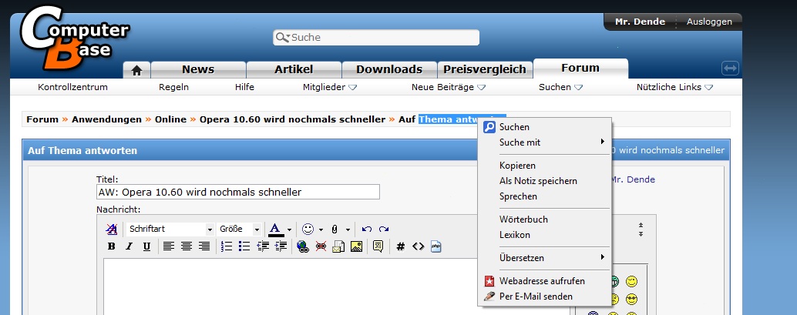Viewport: 797px width, 315px height.
Task: Insert a bulleted list
Action: click(244, 247)
